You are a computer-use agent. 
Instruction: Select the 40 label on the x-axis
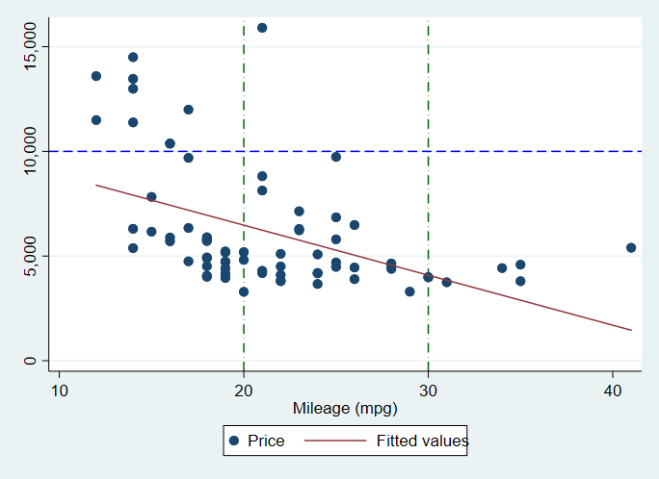(x=613, y=390)
